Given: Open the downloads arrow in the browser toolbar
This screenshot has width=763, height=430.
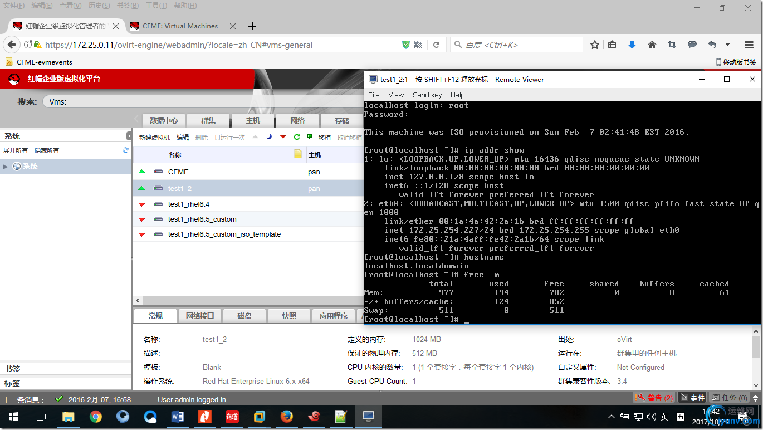Looking at the screenshot, I should (x=632, y=45).
